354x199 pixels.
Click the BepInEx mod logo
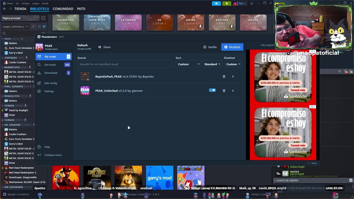point(85,77)
